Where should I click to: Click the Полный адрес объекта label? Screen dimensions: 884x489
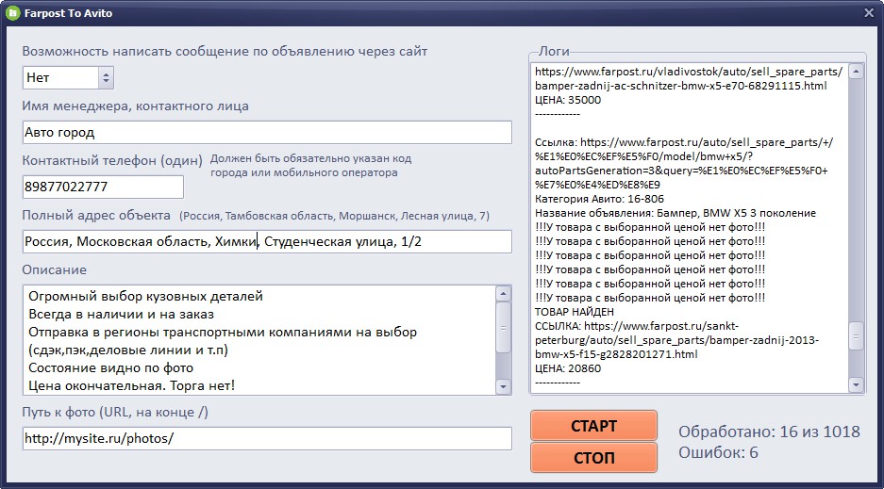click(96, 215)
